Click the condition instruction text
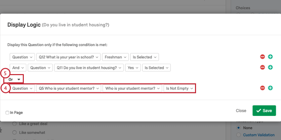The height and width of the screenshot is (140, 281). (57, 45)
